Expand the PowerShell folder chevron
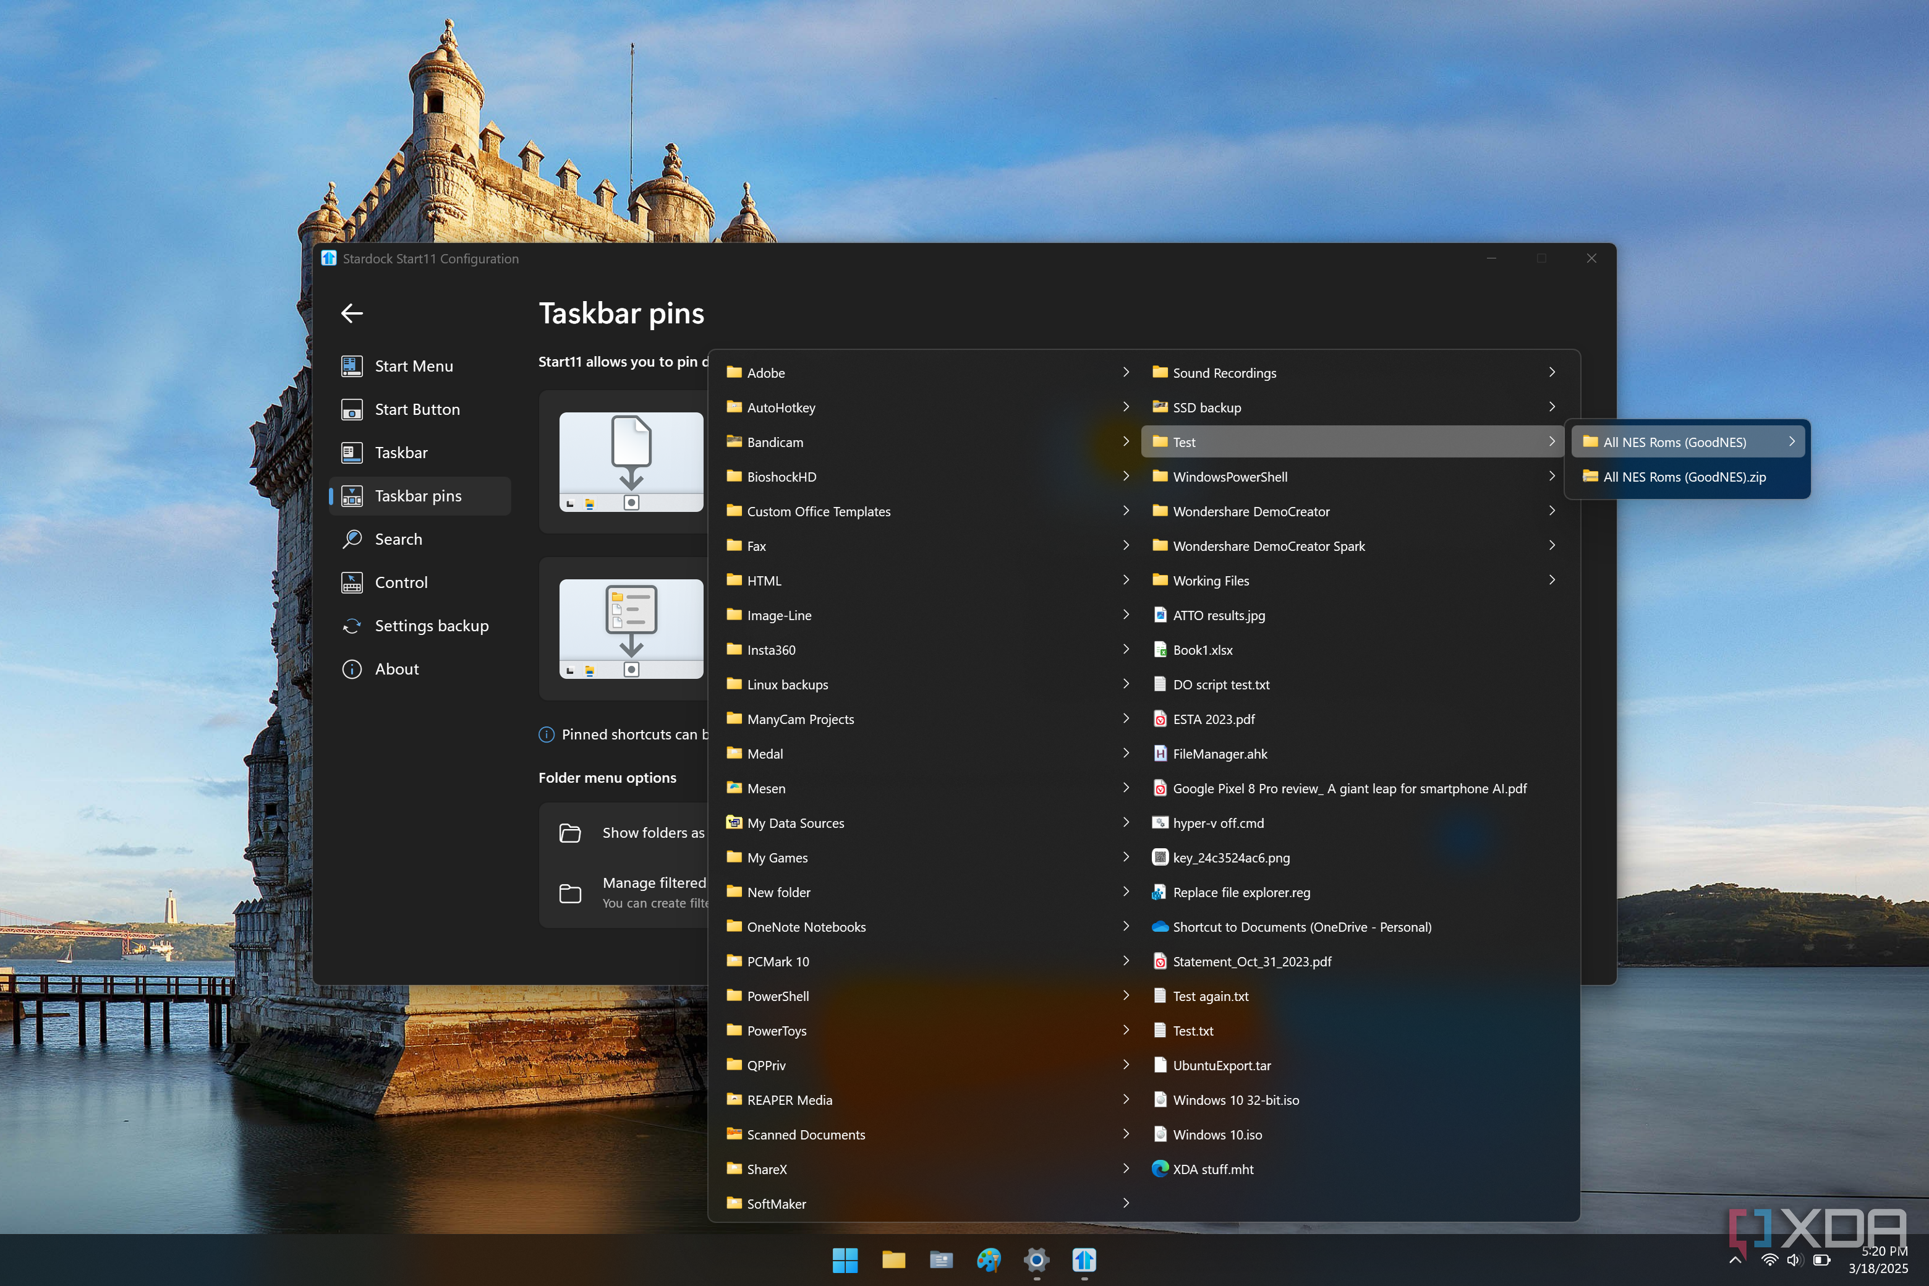The width and height of the screenshot is (1929, 1286). [1126, 995]
